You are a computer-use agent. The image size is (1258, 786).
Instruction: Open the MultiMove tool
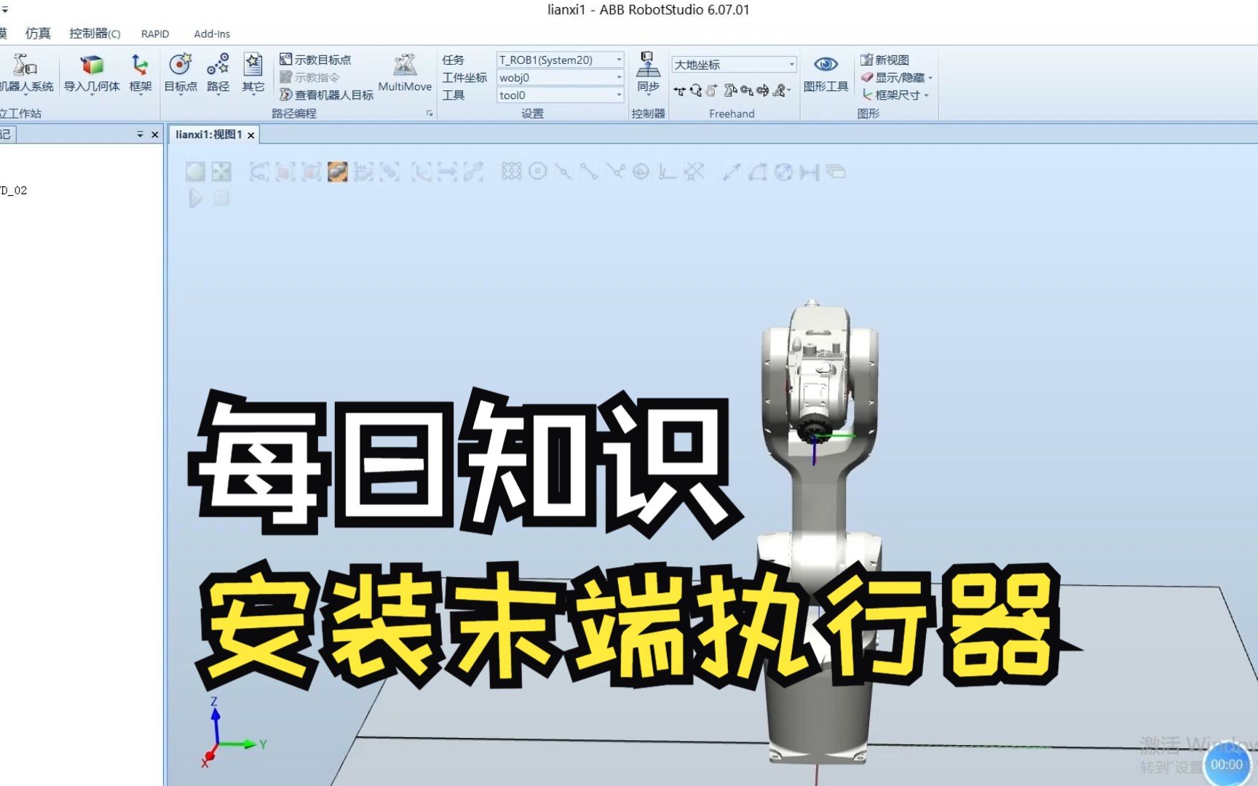click(405, 73)
